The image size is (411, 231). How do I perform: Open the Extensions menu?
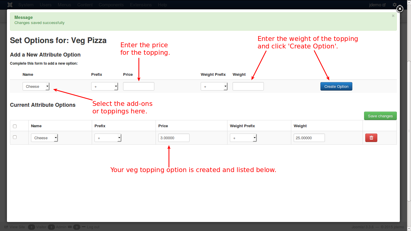click(x=141, y=5)
